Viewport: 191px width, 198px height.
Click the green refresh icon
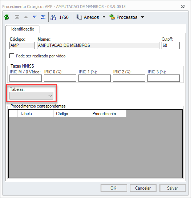7,17
